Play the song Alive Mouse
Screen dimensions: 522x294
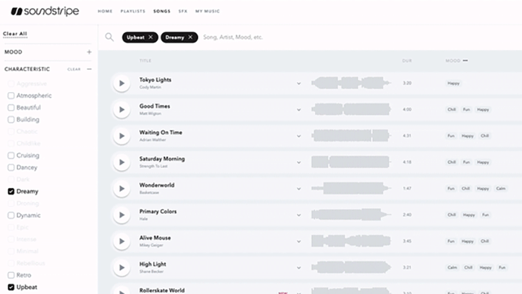(122, 241)
